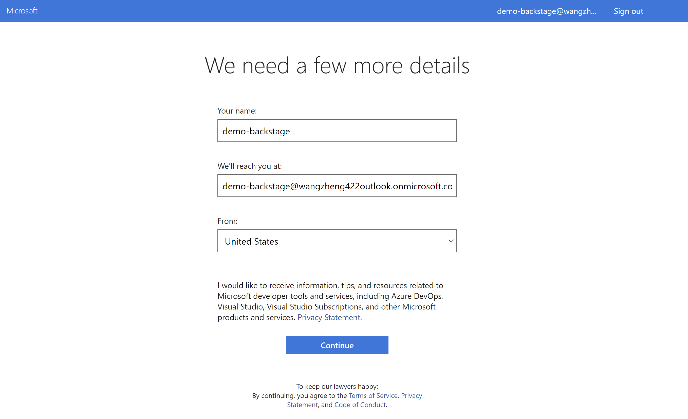Click the 'From:' field label
This screenshot has width=688, height=419.
click(227, 221)
